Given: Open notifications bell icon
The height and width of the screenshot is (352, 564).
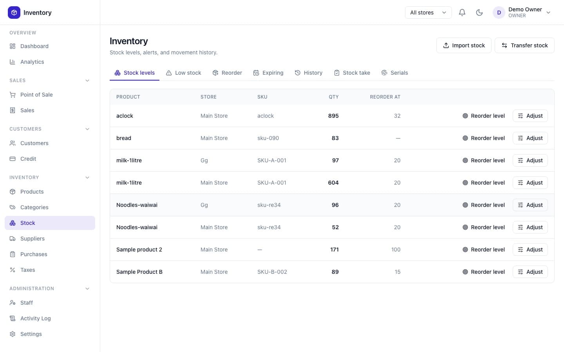Looking at the screenshot, I should tap(462, 13).
